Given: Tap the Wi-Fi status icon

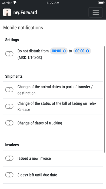Looking at the screenshot, I should point(15,3).
